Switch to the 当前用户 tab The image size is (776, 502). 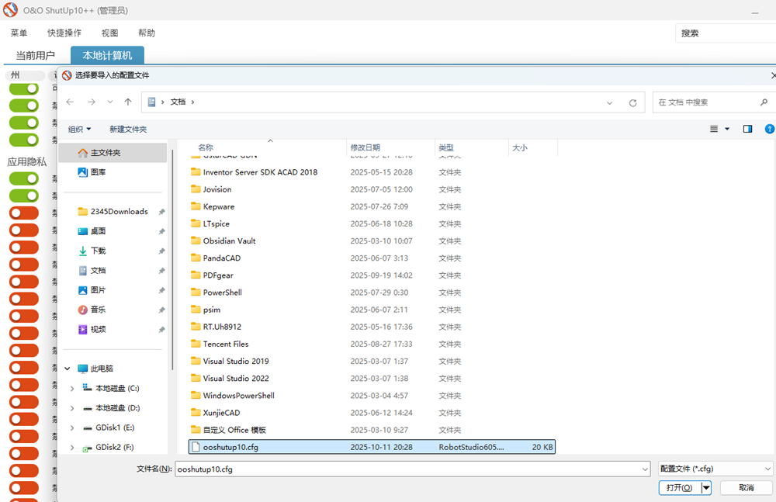pos(35,55)
